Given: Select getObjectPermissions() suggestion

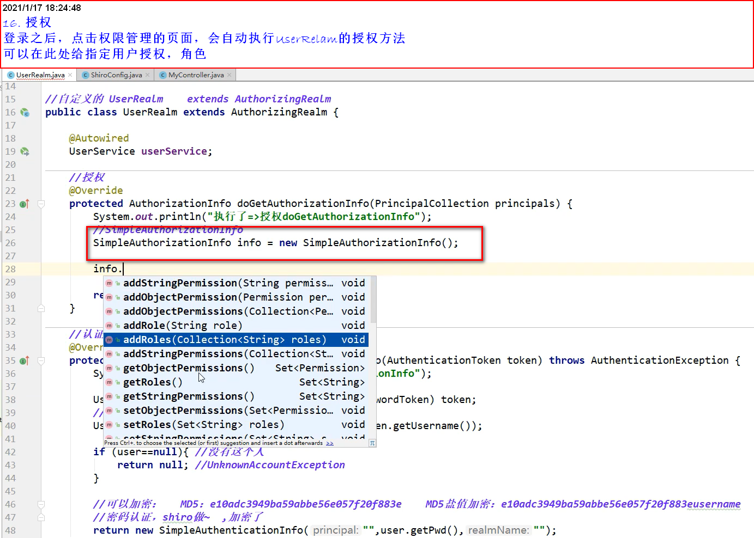Looking at the screenshot, I should click(236, 368).
